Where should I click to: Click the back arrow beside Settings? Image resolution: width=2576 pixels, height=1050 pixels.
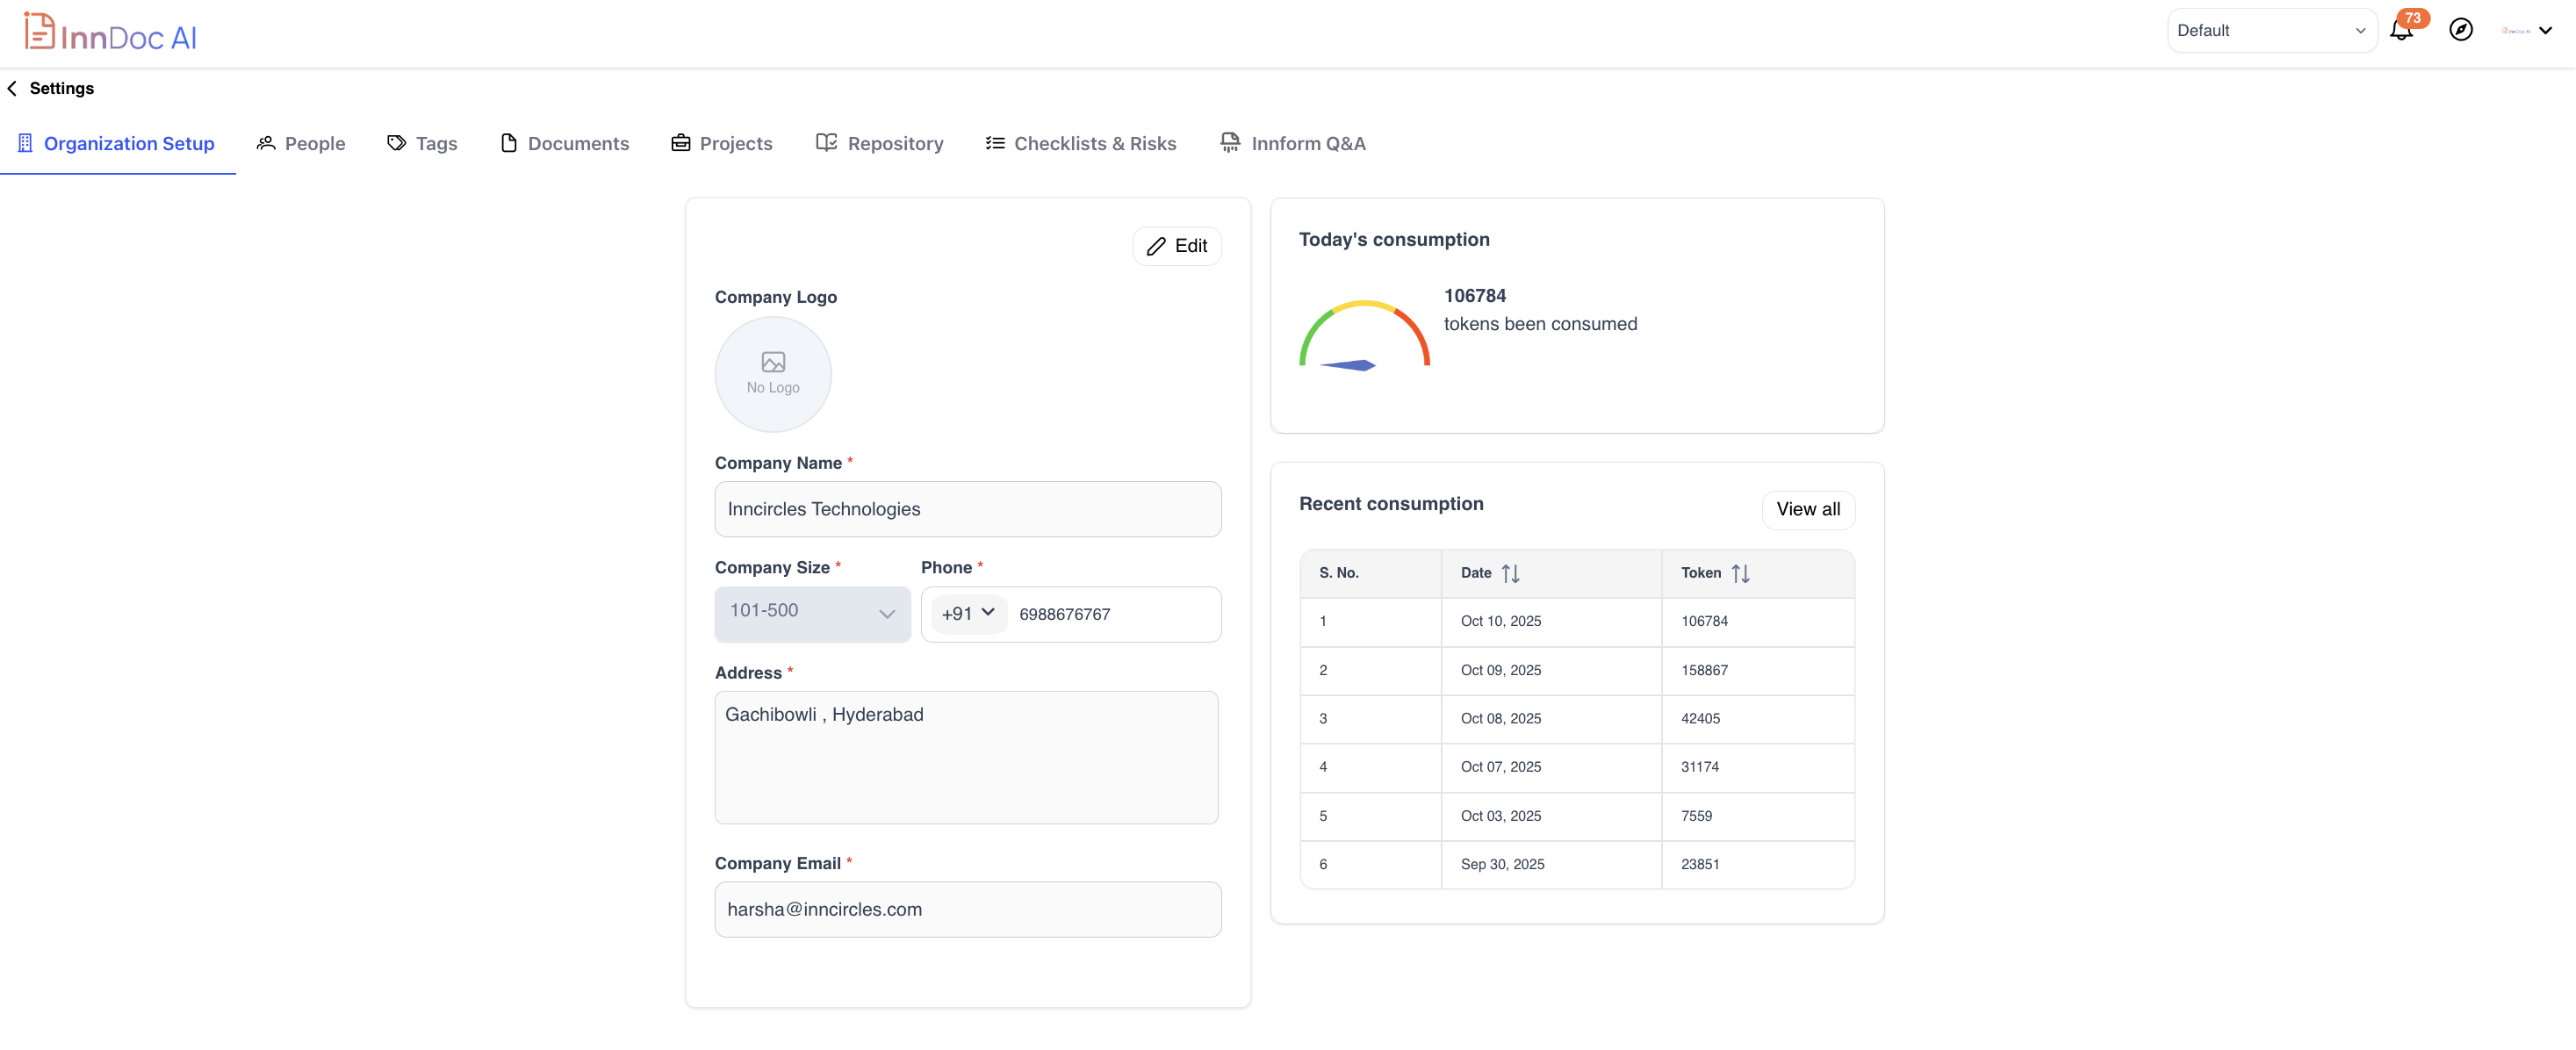point(12,88)
